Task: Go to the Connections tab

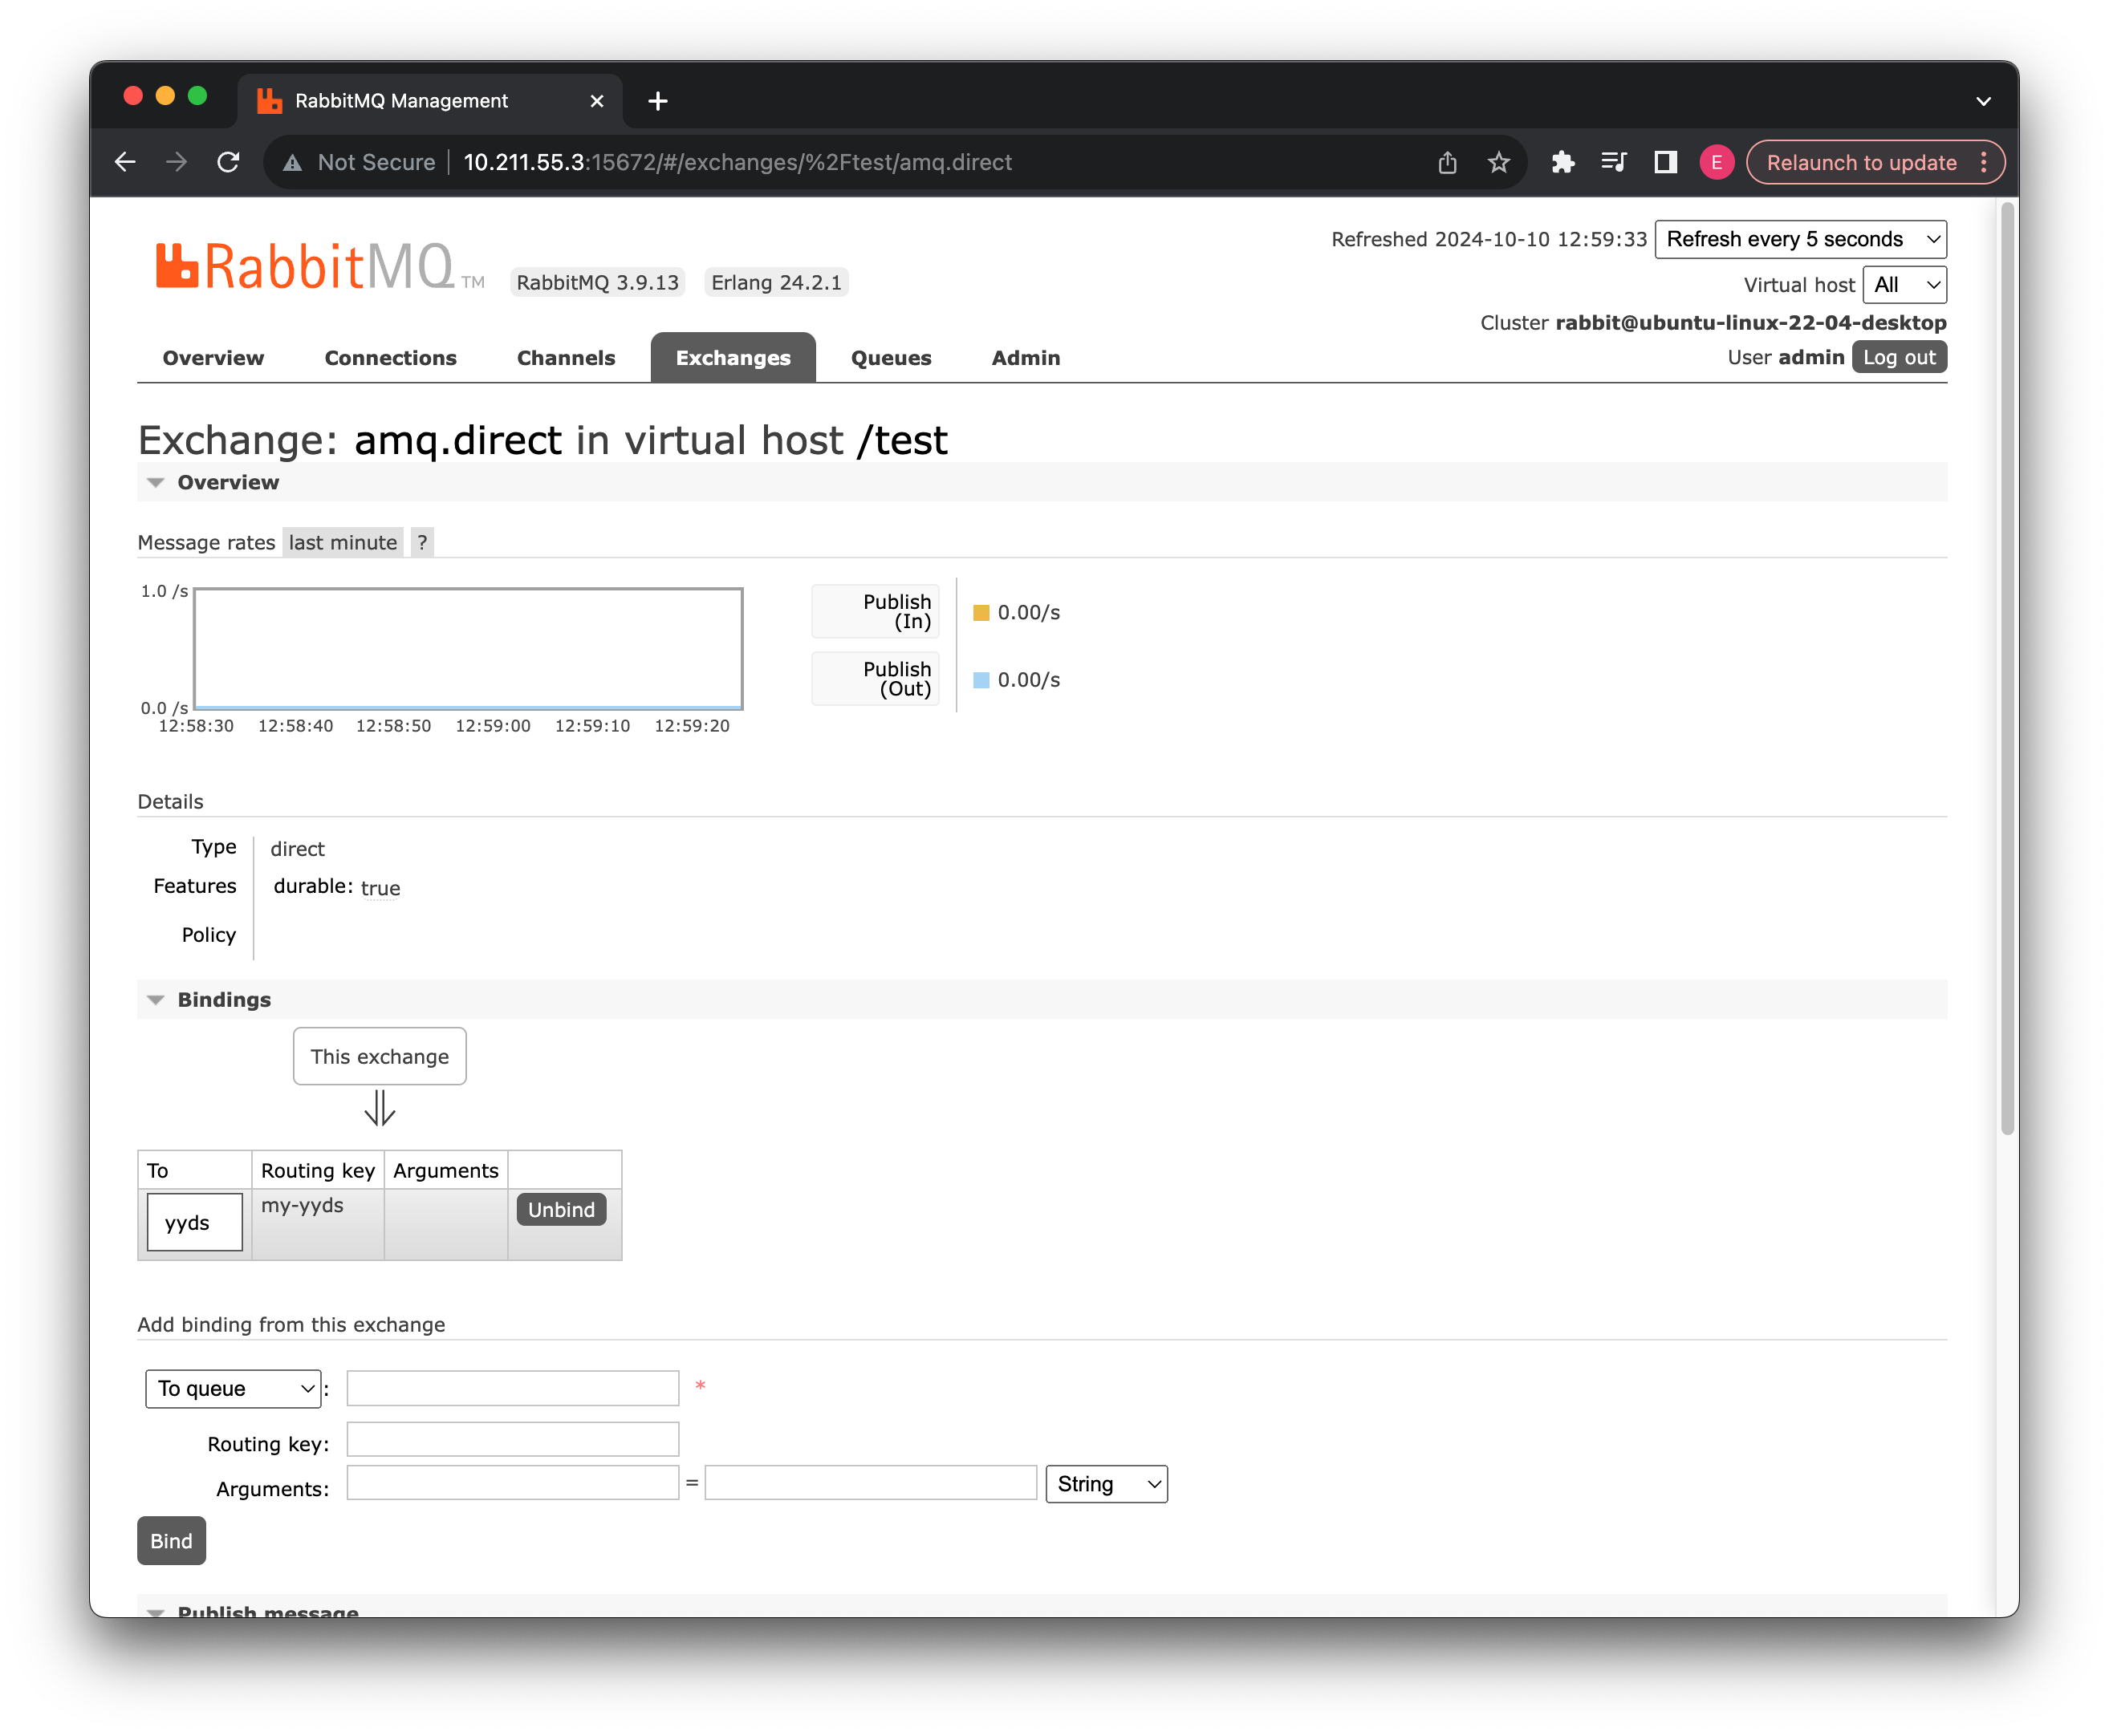Action: (x=390, y=358)
